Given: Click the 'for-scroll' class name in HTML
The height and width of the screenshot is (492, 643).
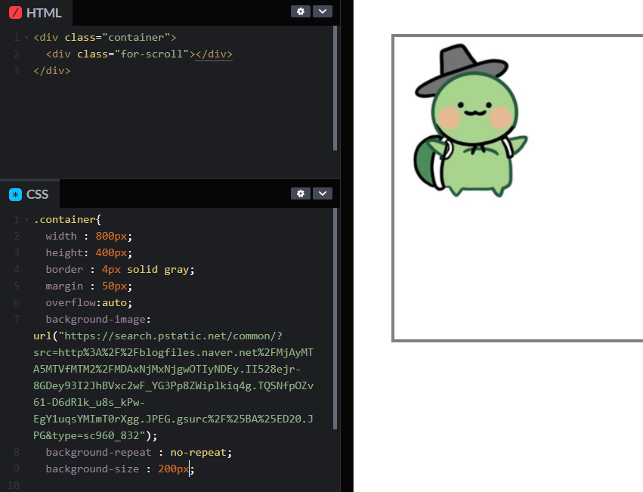Looking at the screenshot, I should (x=151, y=54).
